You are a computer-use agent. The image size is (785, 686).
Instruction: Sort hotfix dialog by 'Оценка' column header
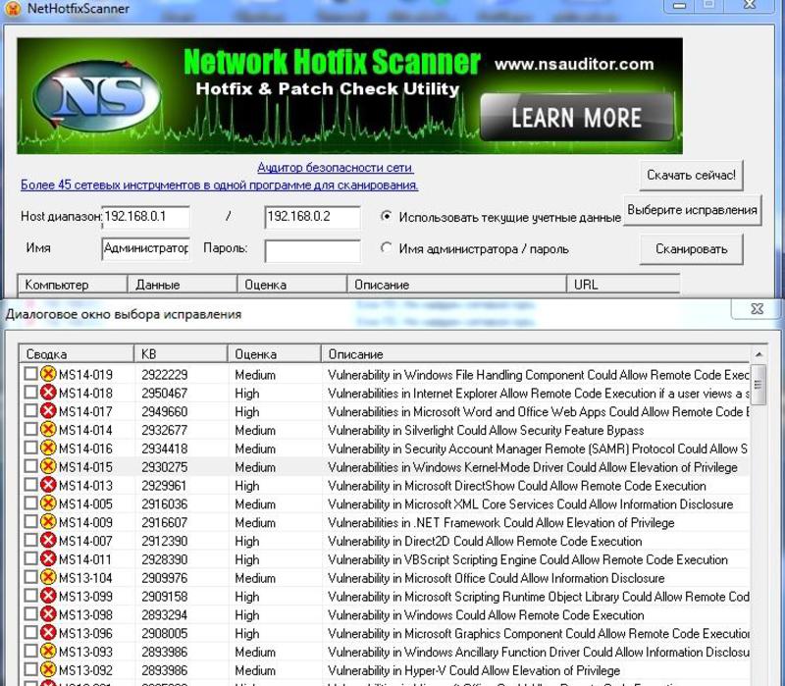pos(274,354)
